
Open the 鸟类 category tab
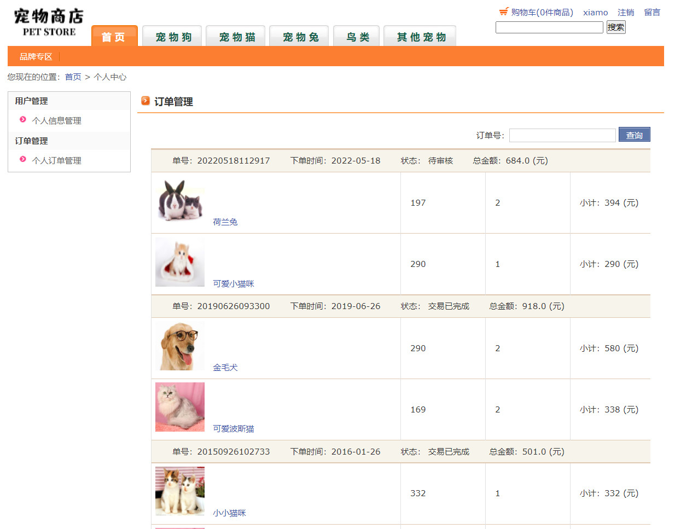click(x=356, y=35)
